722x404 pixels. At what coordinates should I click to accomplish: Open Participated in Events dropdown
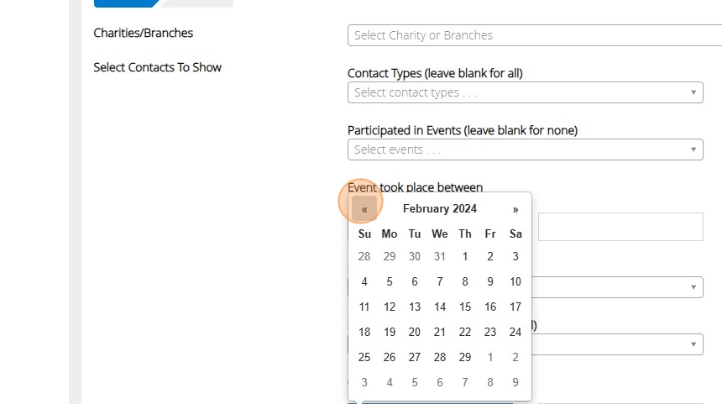pos(525,150)
